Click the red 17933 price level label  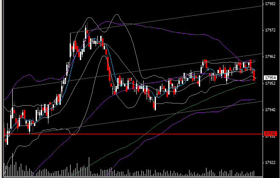tap(270, 133)
